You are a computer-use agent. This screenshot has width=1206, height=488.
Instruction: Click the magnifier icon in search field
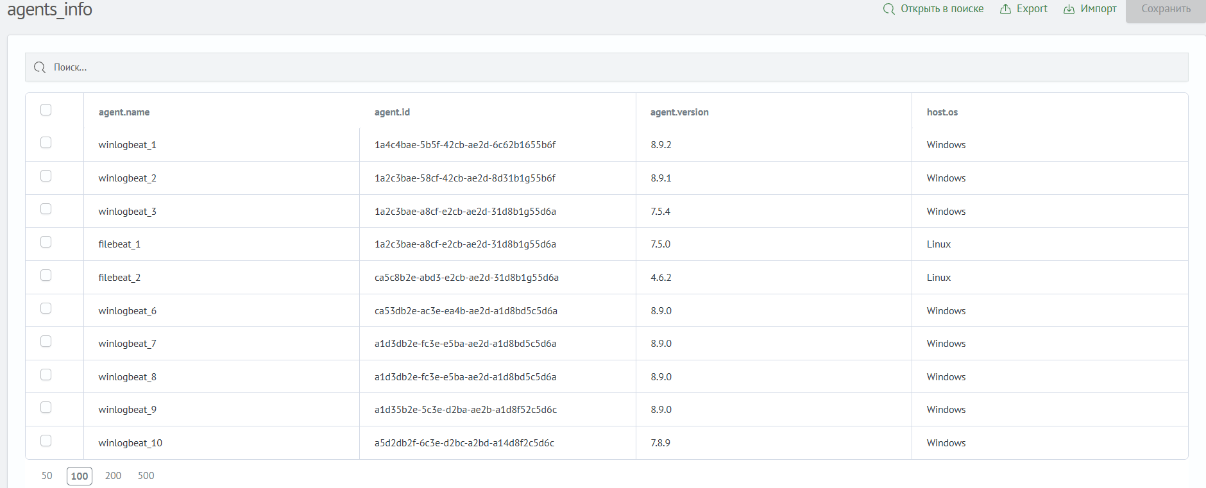click(40, 67)
